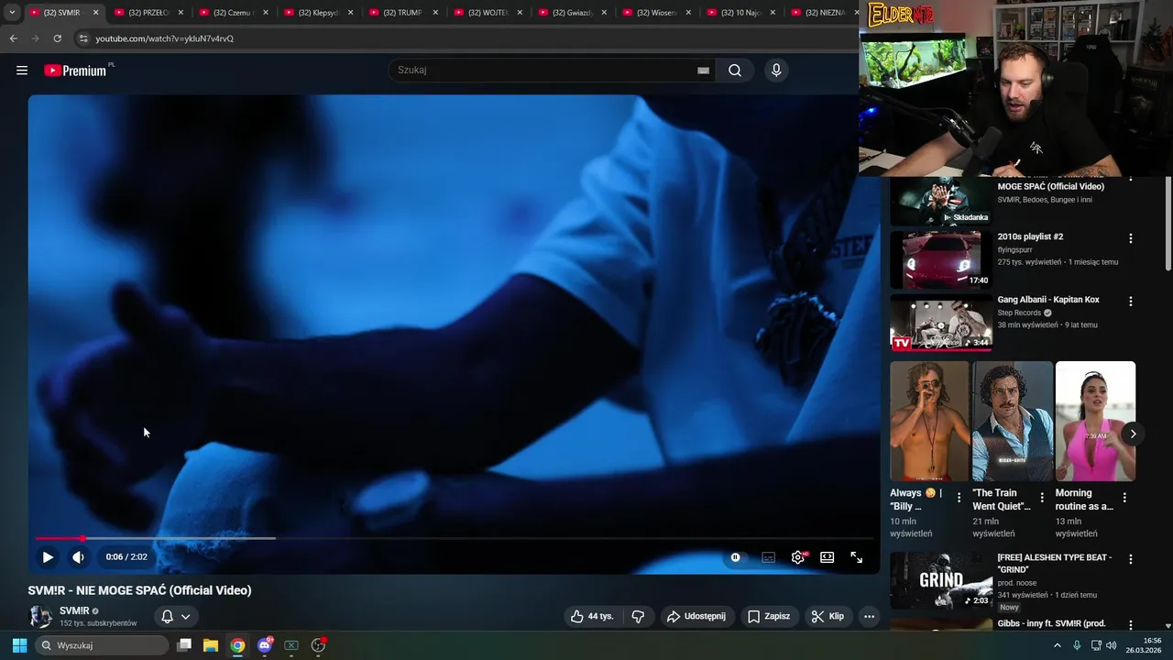Open Task View on the taskbar
Image resolution: width=1173 pixels, height=660 pixels.
184,645
